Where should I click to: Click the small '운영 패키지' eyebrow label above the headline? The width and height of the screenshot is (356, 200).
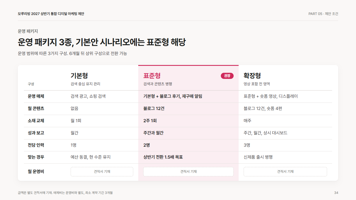click(28, 31)
